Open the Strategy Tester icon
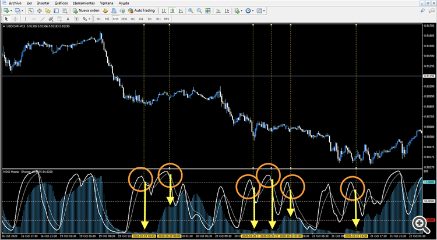 click(65, 10)
